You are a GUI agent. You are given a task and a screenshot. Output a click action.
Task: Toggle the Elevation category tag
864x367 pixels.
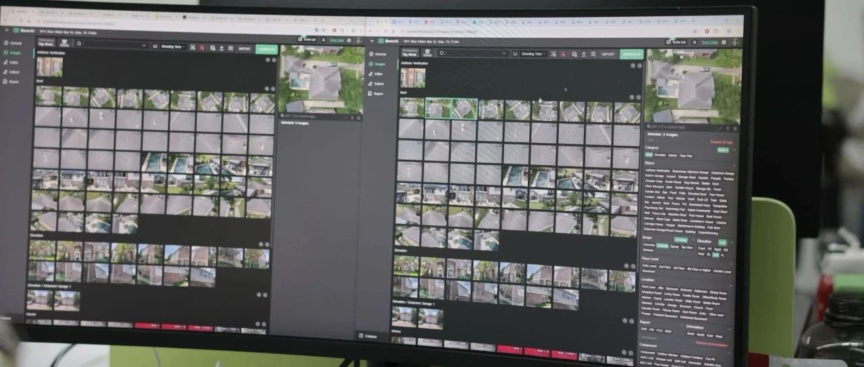click(660, 155)
